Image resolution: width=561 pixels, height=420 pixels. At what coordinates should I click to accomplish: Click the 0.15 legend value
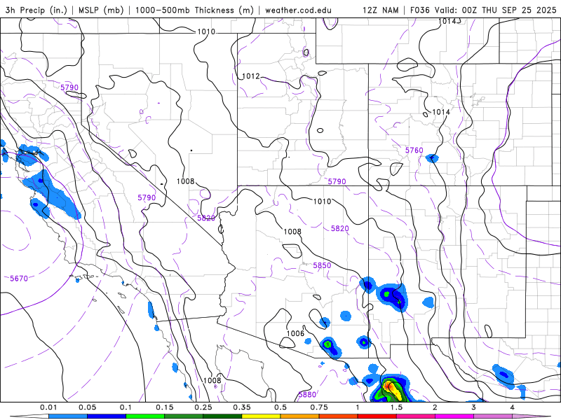[165, 407]
